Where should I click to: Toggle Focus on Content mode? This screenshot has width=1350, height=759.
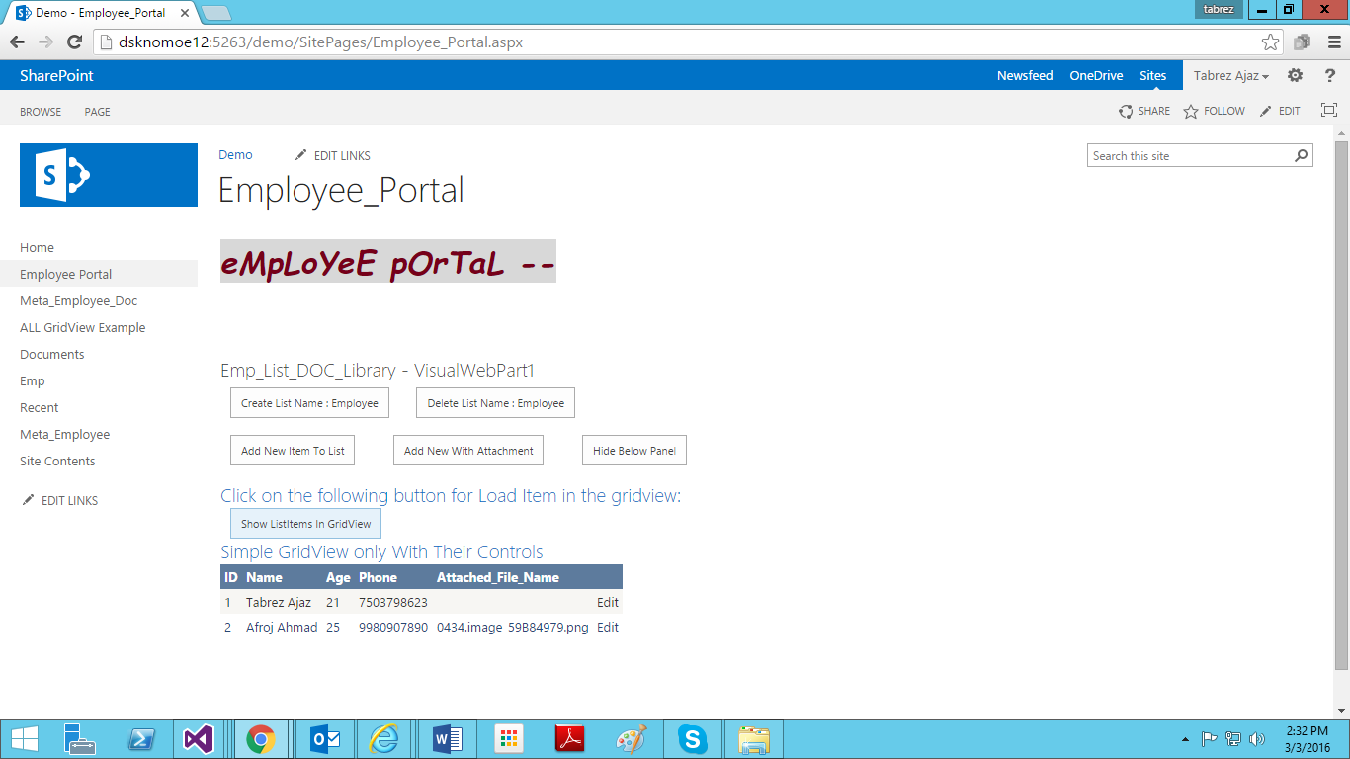[1328, 110]
